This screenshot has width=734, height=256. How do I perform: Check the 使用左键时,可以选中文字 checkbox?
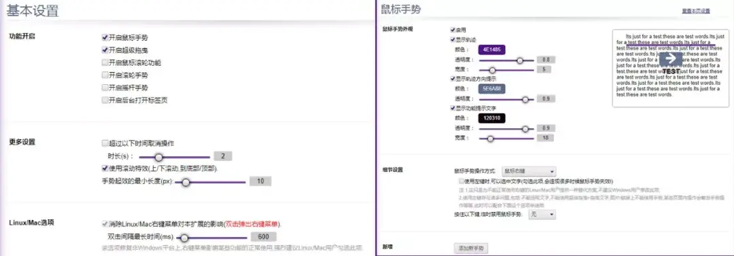(461, 181)
